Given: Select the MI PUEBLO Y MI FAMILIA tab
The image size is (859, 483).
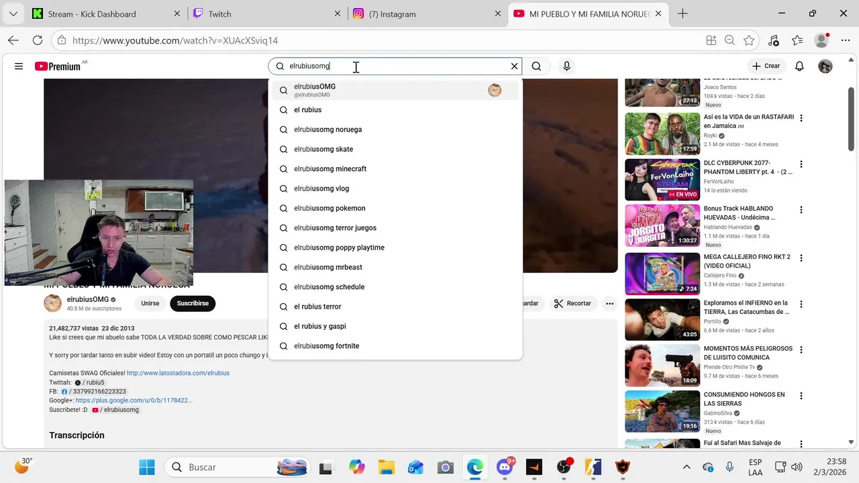Looking at the screenshot, I should [x=589, y=13].
